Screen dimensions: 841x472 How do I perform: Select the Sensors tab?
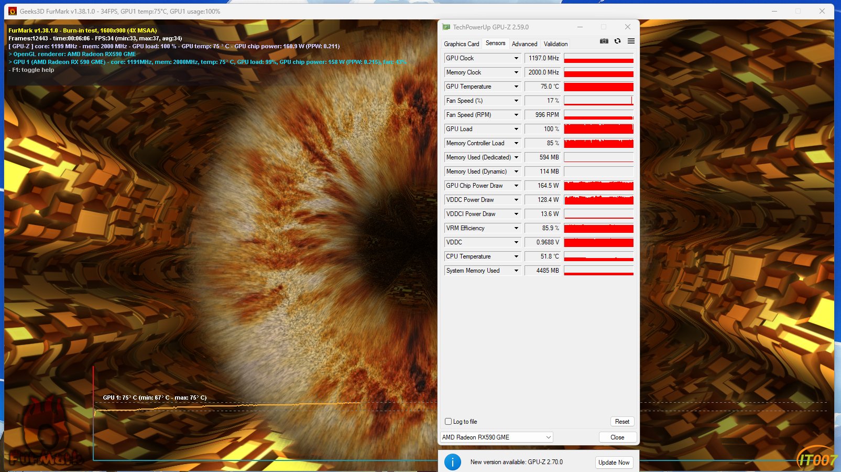coord(495,44)
